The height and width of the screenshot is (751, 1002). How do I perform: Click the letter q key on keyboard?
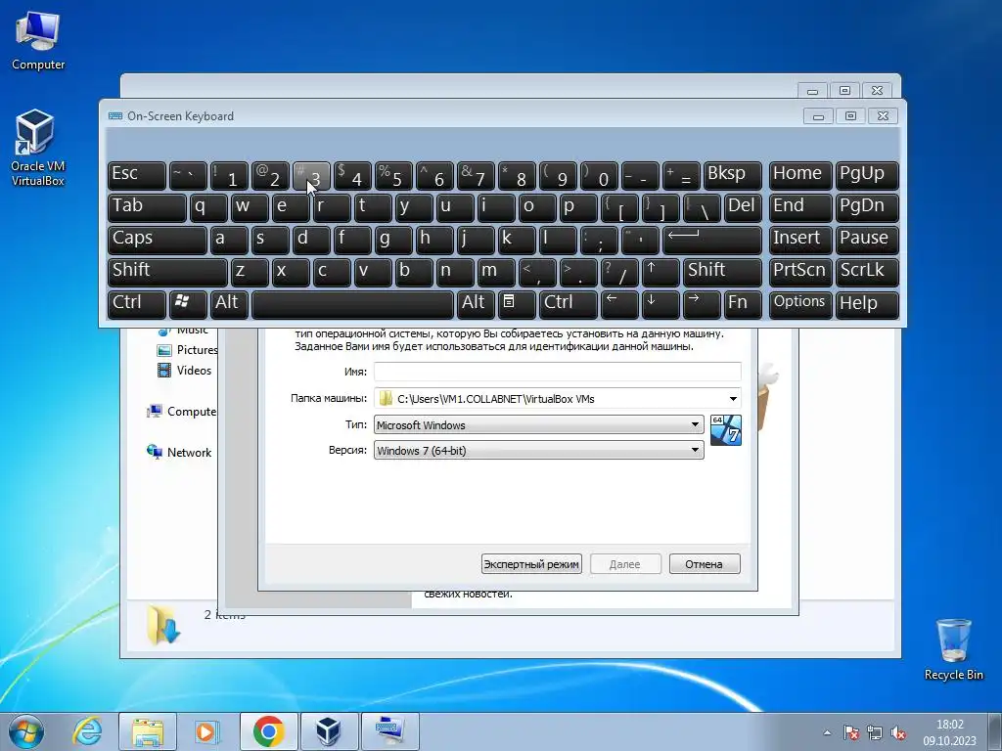[208, 208]
